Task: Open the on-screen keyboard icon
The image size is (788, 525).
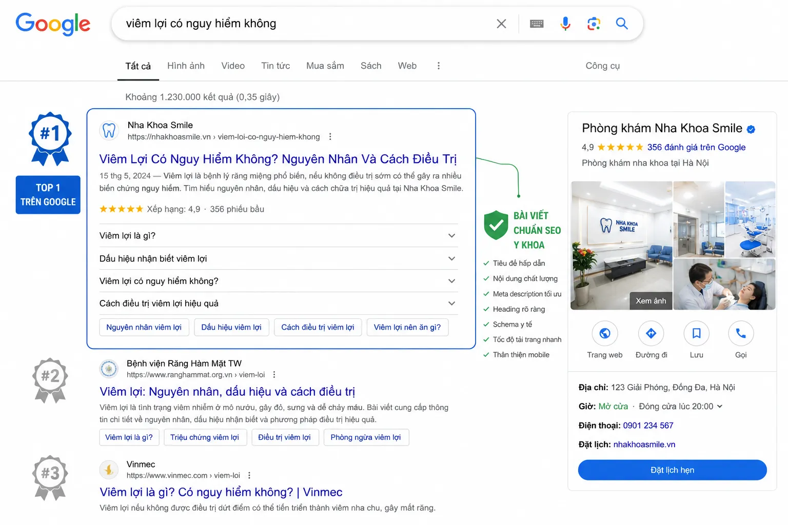Action: point(537,24)
